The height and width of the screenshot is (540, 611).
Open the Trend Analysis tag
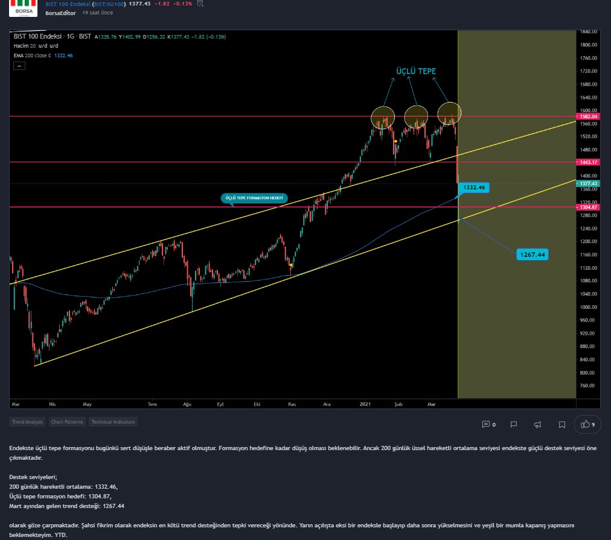[x=27, y=422]
